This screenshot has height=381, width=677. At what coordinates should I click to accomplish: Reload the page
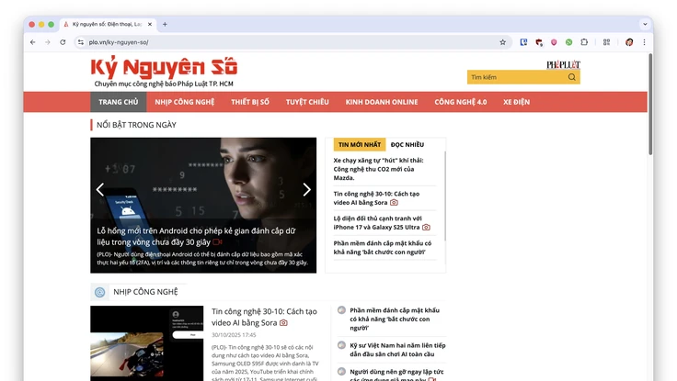(63, 42)
